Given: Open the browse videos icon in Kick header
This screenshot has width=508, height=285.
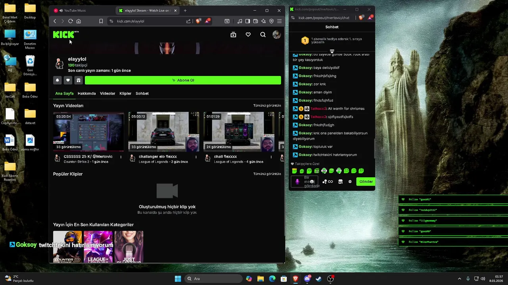Looking at the screenshot, I should pyautogui.click(x=233, y=35).
